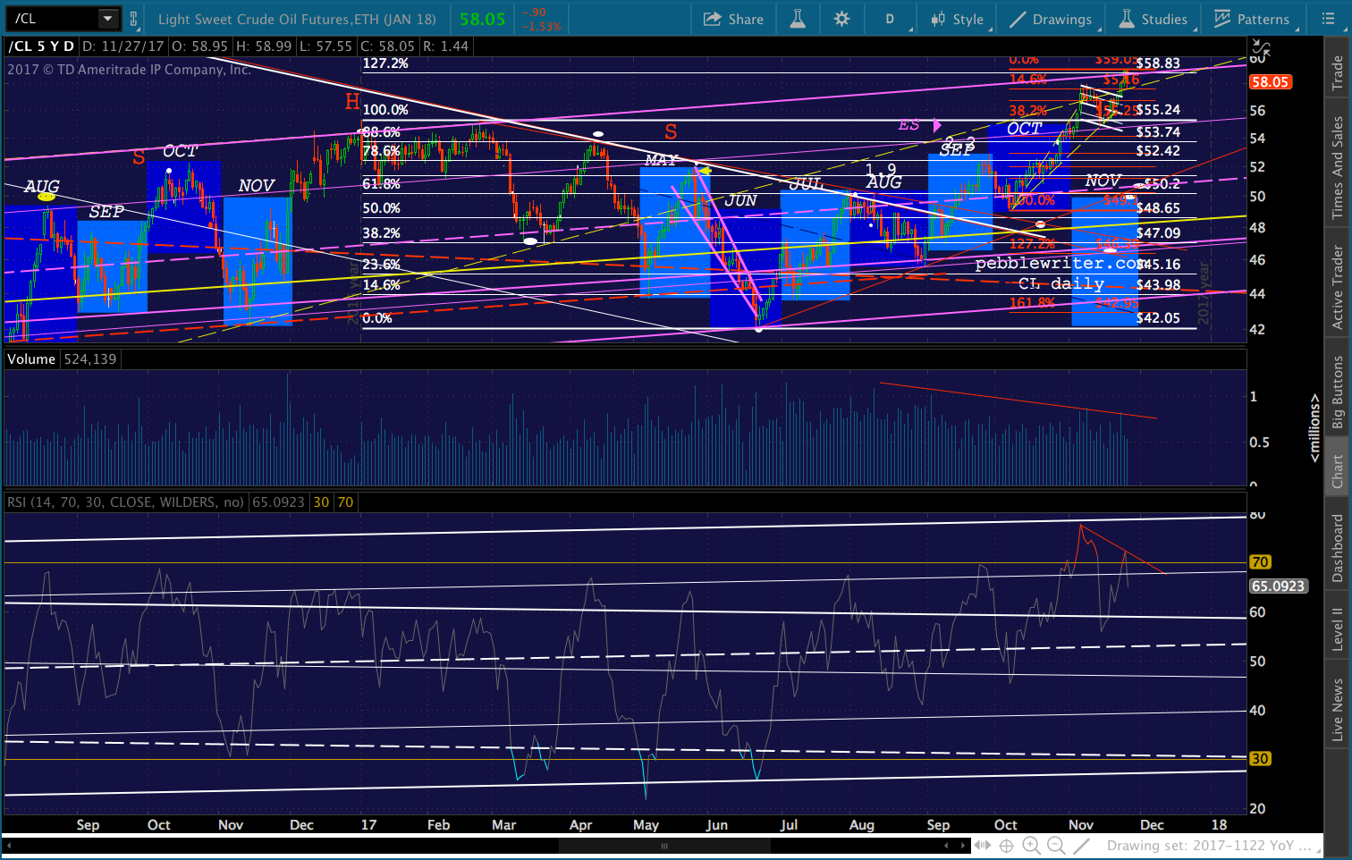
Task: Click the 524,139 volume value
Action: [x=90, y=359]
